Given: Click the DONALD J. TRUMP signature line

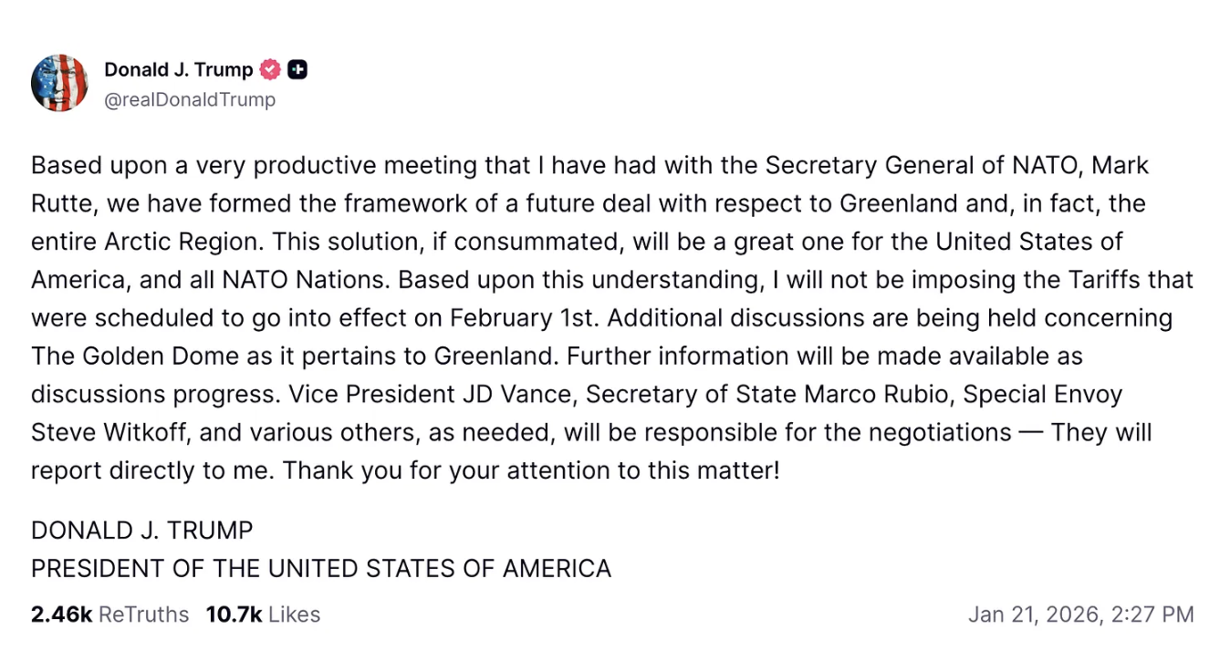Looking at the screenshot, I should pyautogui.click(x=142, y=531).
